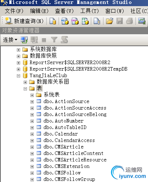Image resolution: width=148 pixels, height=182 pixels.
Task: Expand ReportServer$SQLSERVER2008R2TempDB database node
Action: point(18,69)
